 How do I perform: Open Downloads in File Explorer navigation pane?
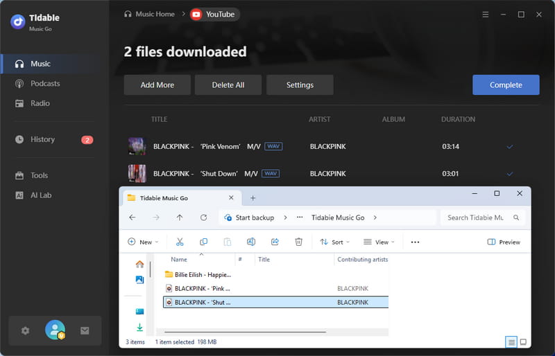click(140, 328)
